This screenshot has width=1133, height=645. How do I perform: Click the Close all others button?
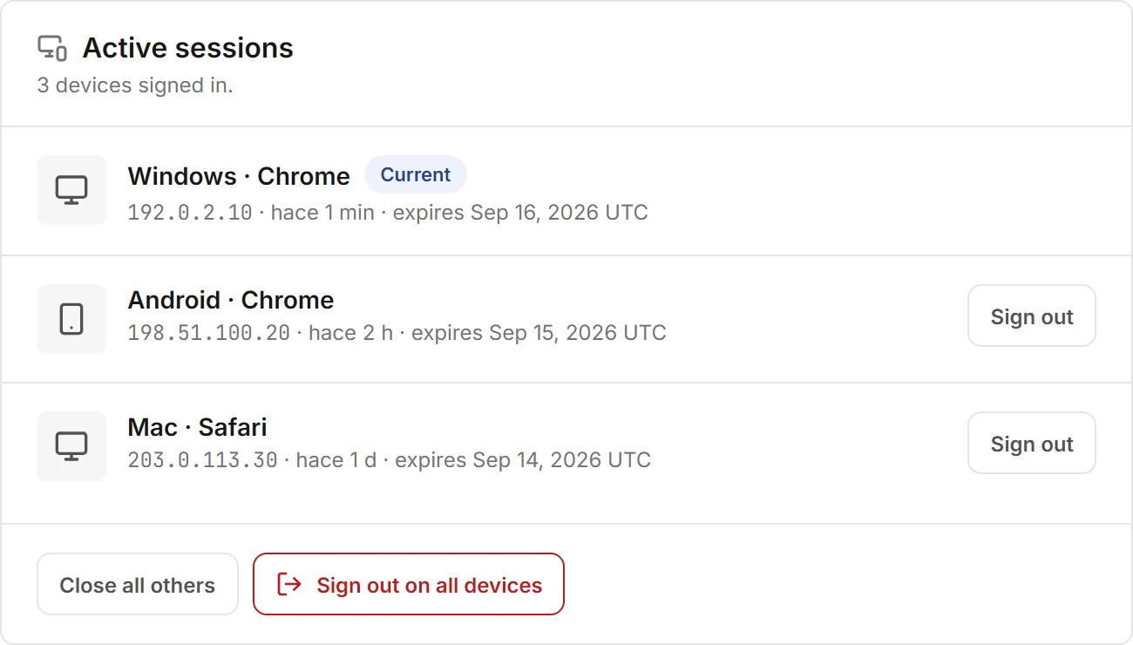138,584
